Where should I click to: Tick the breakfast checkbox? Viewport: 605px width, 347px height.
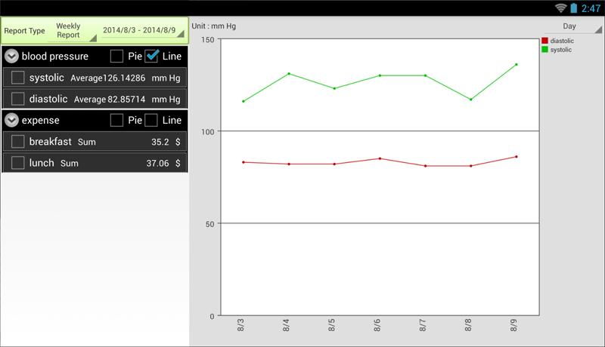(17, 141)
